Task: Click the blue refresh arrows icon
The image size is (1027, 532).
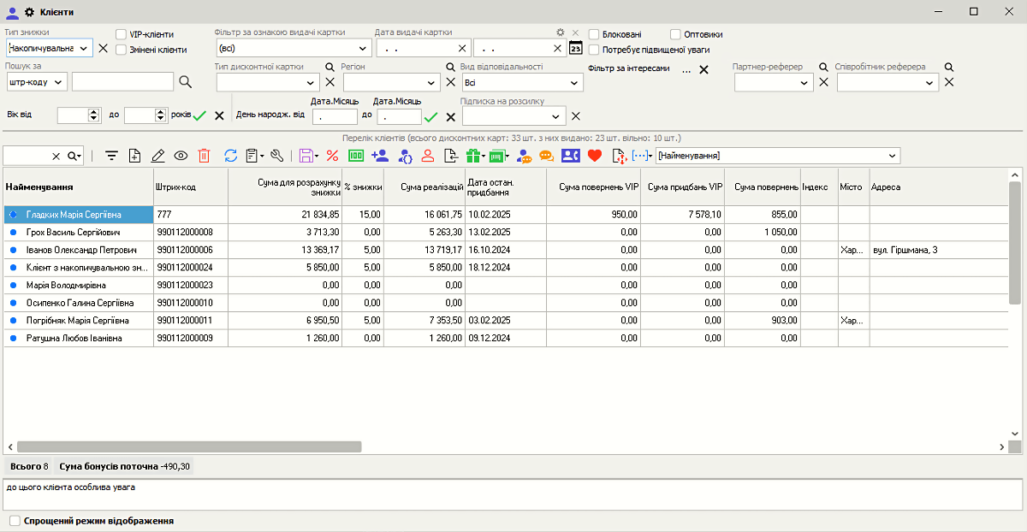Action: 230,156
